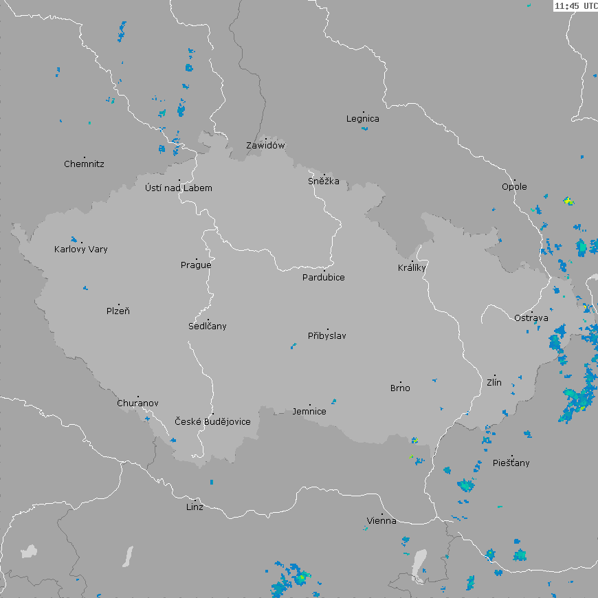Select the Linz city label
The height and width of the screenshot is (598, 598).
[195, 507]
